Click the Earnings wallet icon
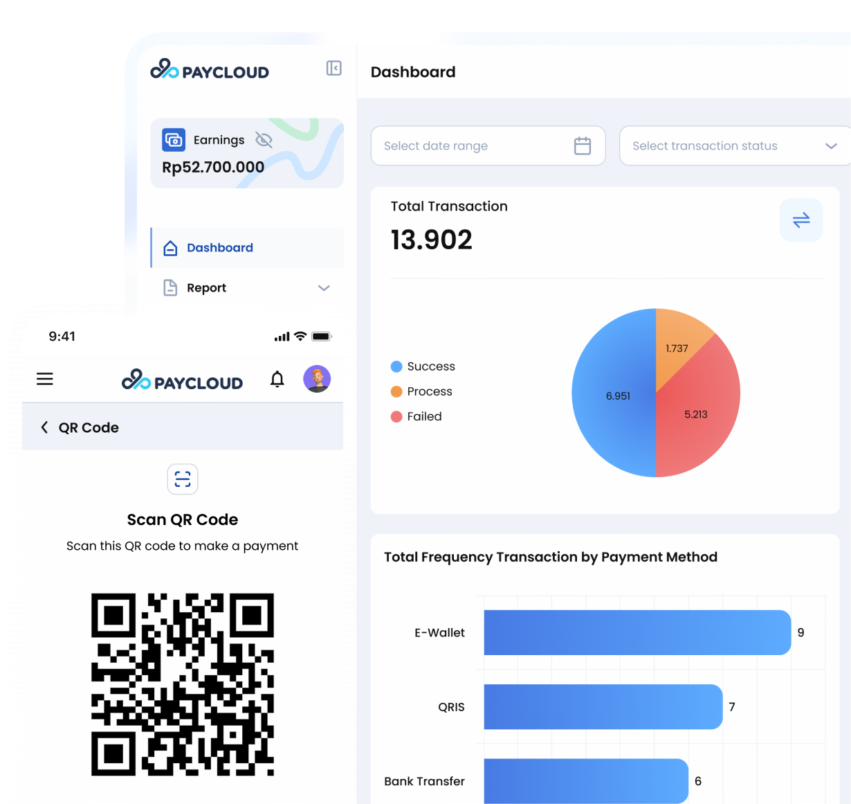The image size is (851, 804). [174, 140]
